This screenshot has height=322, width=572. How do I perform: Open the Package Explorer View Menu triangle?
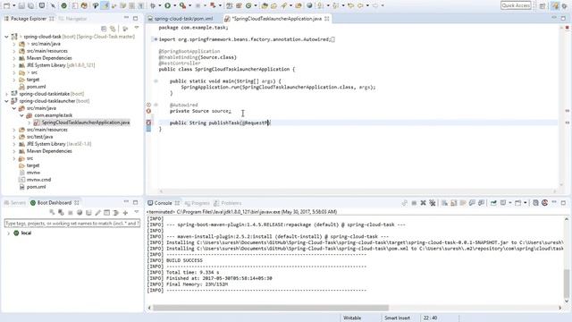tap(137, 28)
